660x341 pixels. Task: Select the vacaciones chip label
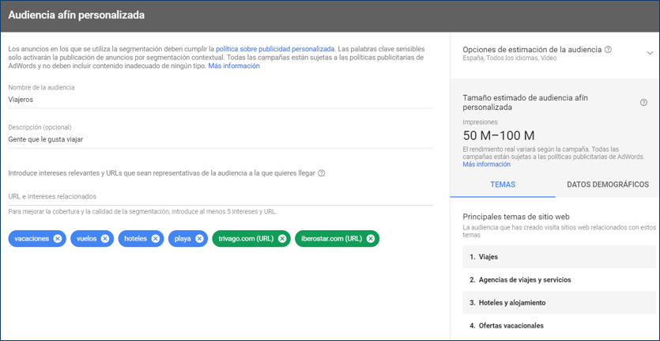[32, 239]
